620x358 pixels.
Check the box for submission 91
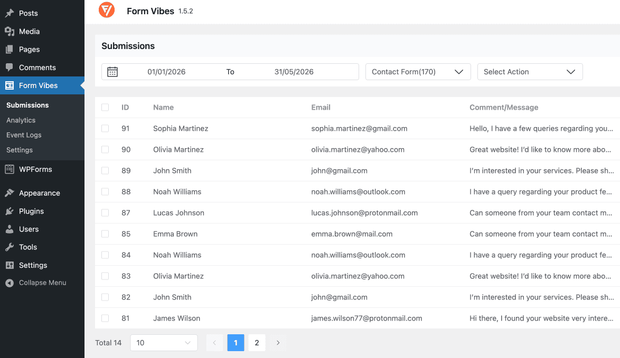(105, 128)
